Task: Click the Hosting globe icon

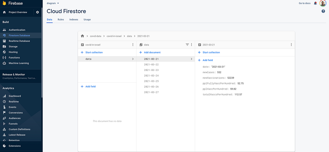Action: pos(4,52)
